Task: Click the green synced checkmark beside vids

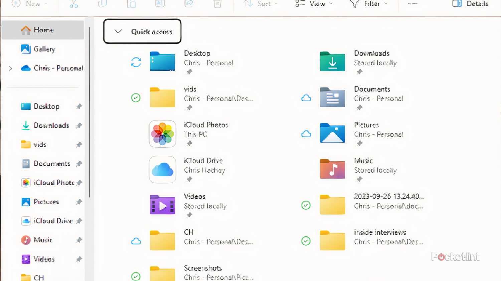Action: tap(136, 98)
